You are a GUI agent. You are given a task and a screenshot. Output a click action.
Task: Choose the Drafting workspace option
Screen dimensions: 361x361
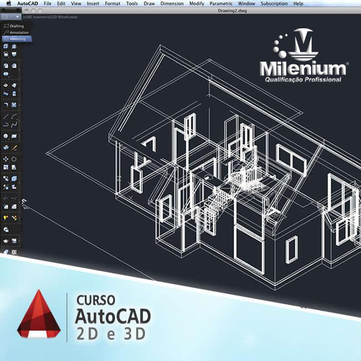tap(17, 26)
